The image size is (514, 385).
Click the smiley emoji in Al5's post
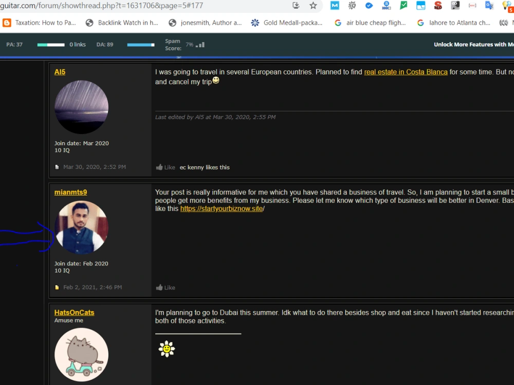[x=216, y=80]
